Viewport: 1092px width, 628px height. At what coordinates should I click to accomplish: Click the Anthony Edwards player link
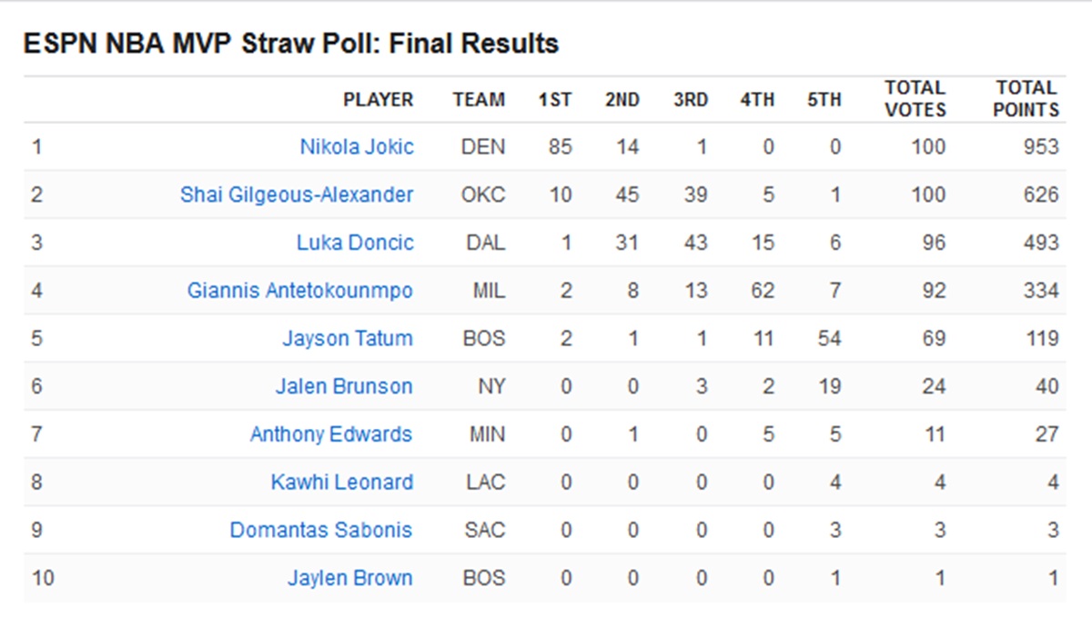point(331,434)
